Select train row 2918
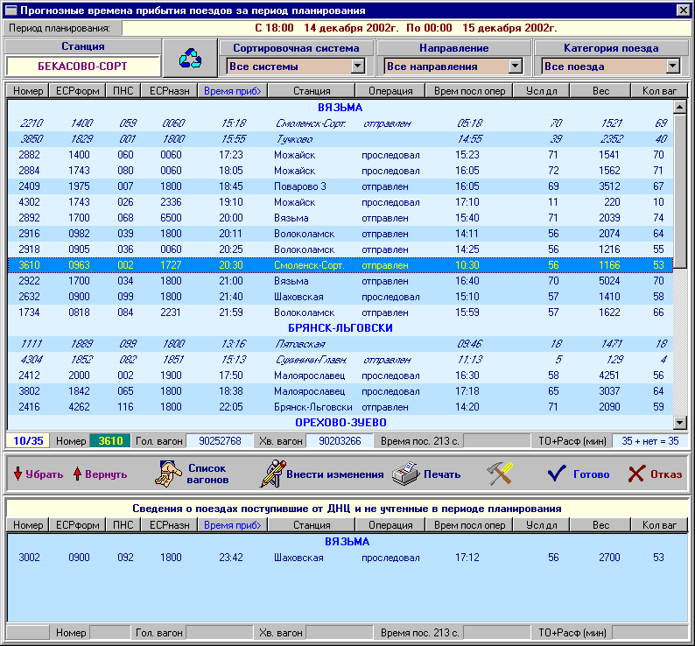 coord(340,249)
